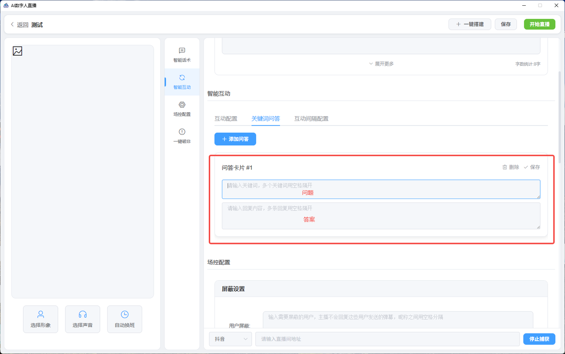This screenshot has width=565, height=354.
Task: Click the 一键搭建 button
Action: 470,24
